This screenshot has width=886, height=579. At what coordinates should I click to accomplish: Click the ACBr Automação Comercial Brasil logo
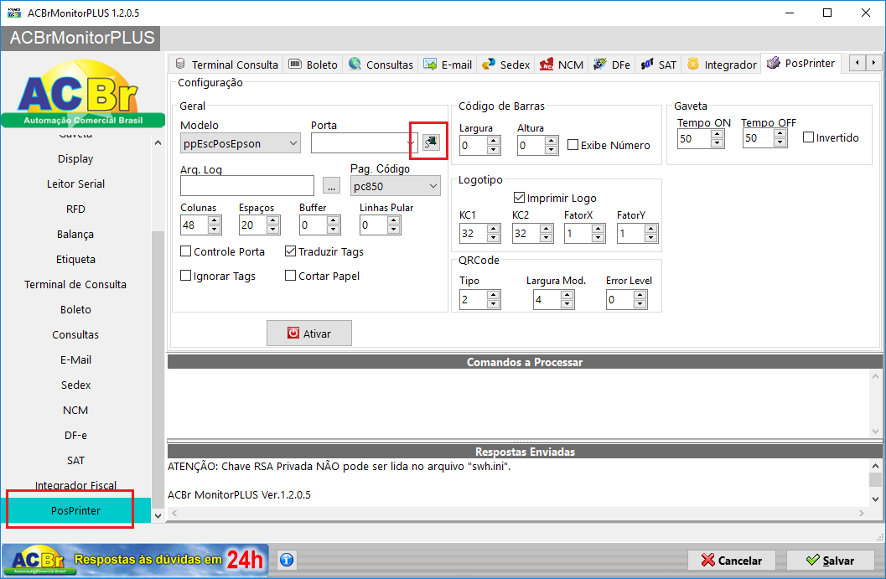coord(83,93)
